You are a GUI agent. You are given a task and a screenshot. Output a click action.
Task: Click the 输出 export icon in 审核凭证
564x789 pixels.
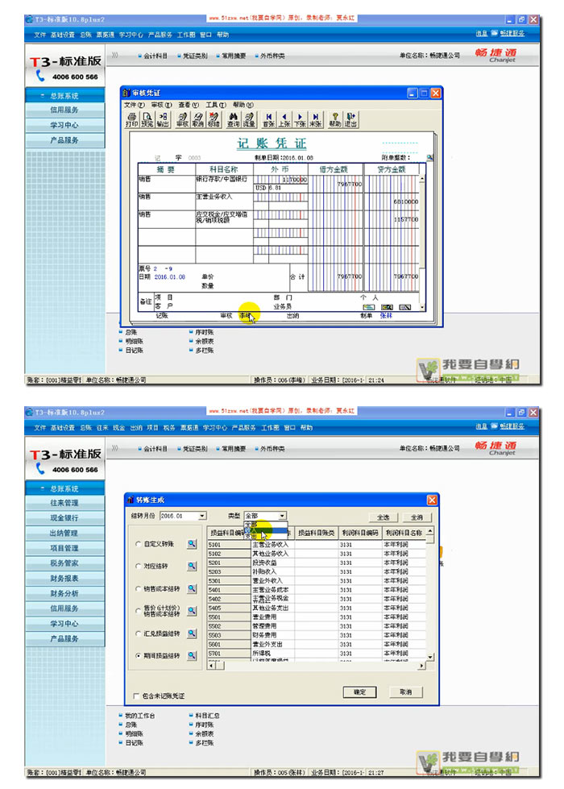[163, 120]
